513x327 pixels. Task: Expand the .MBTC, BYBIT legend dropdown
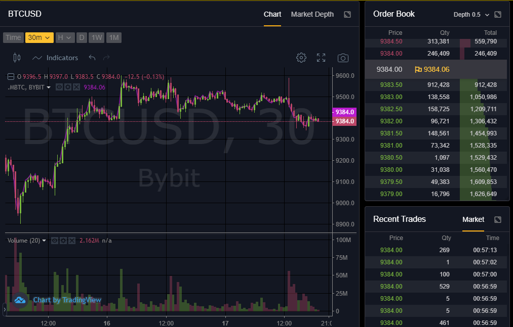pyautogui.click(x=49, y=87)
